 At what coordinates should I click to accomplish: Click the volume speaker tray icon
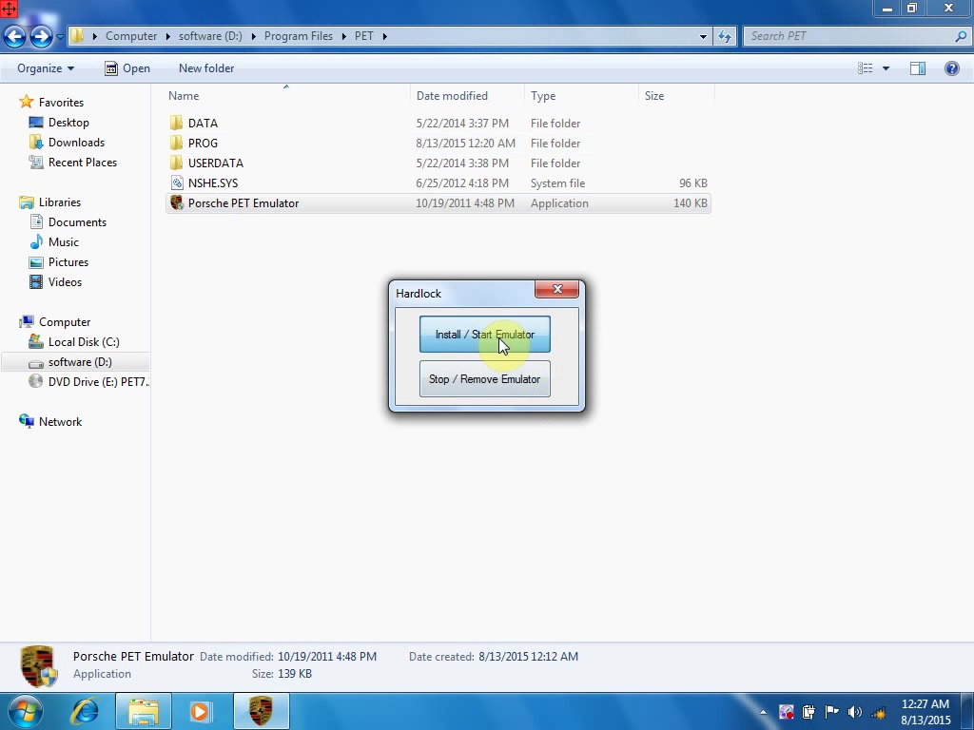(x=854, y=712)
